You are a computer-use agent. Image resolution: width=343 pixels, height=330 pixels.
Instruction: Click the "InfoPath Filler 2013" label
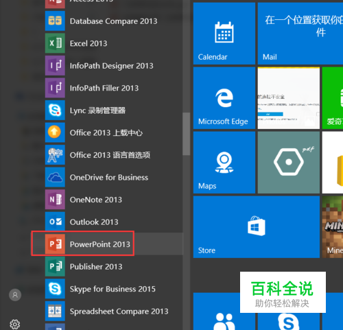(x=104, y=88)
